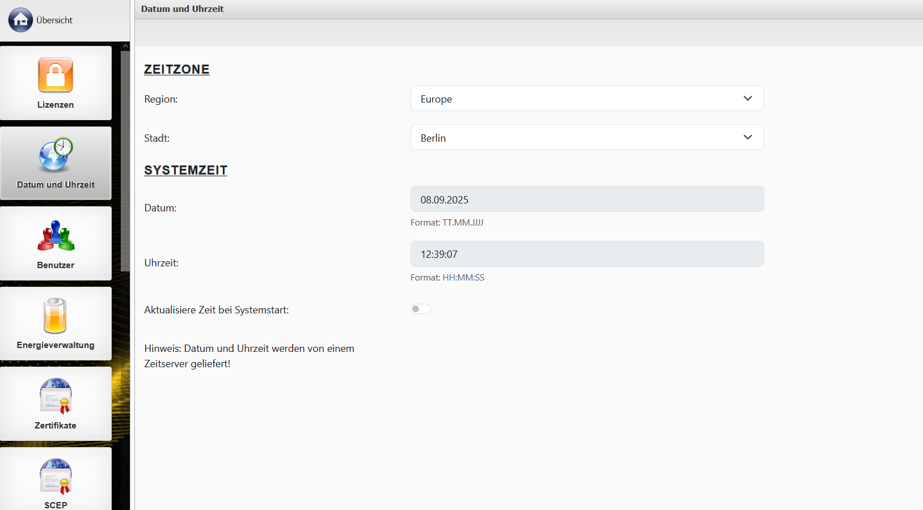Open Energieverwaltung battery icon
The height and width of the screenshot is (510, 923).
click(x=56, y=316)
